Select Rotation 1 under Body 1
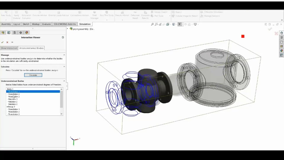This screenshot has width=284, height=160. [33, 99]
